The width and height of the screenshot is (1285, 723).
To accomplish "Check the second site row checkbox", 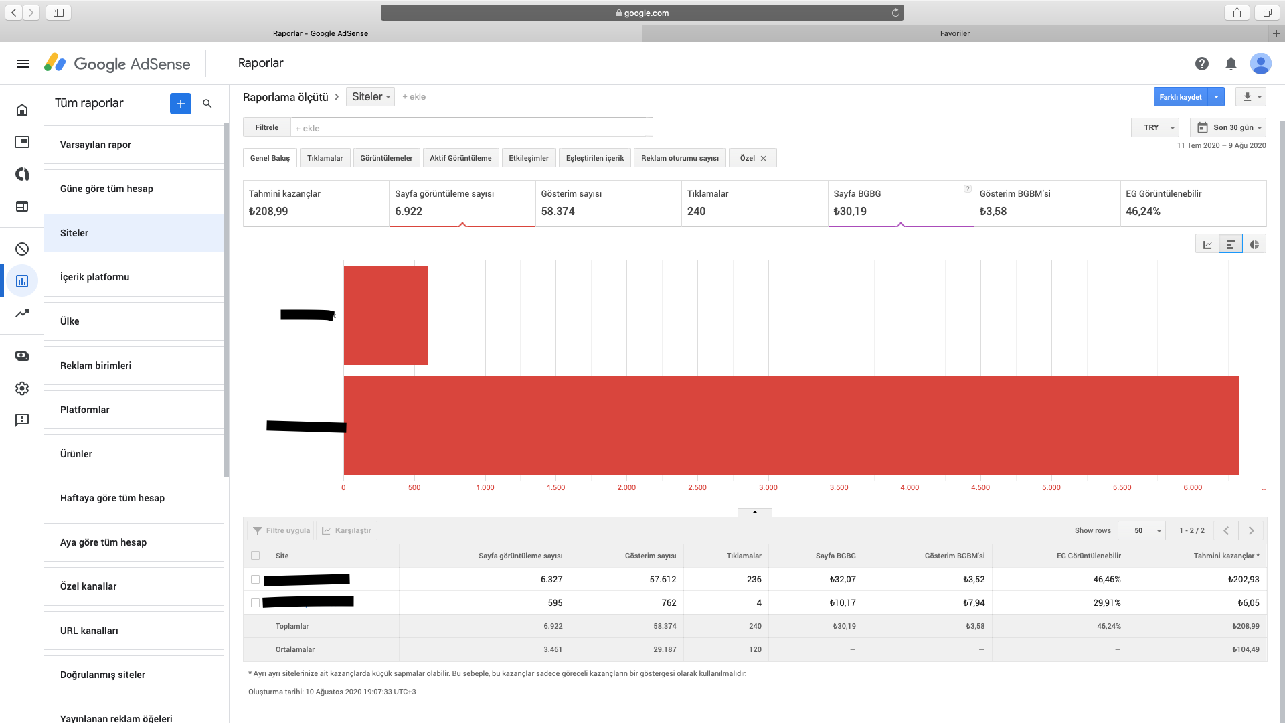I will (x=255, y=603).
